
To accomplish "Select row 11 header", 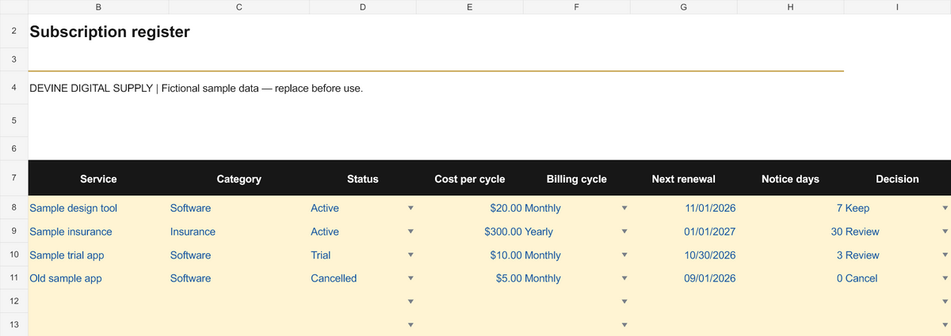I will click(x=13, y=278).
